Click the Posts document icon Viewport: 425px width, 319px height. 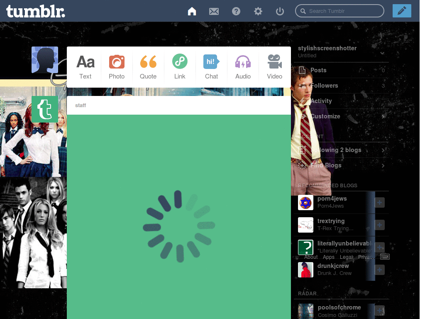click(302, 70)
